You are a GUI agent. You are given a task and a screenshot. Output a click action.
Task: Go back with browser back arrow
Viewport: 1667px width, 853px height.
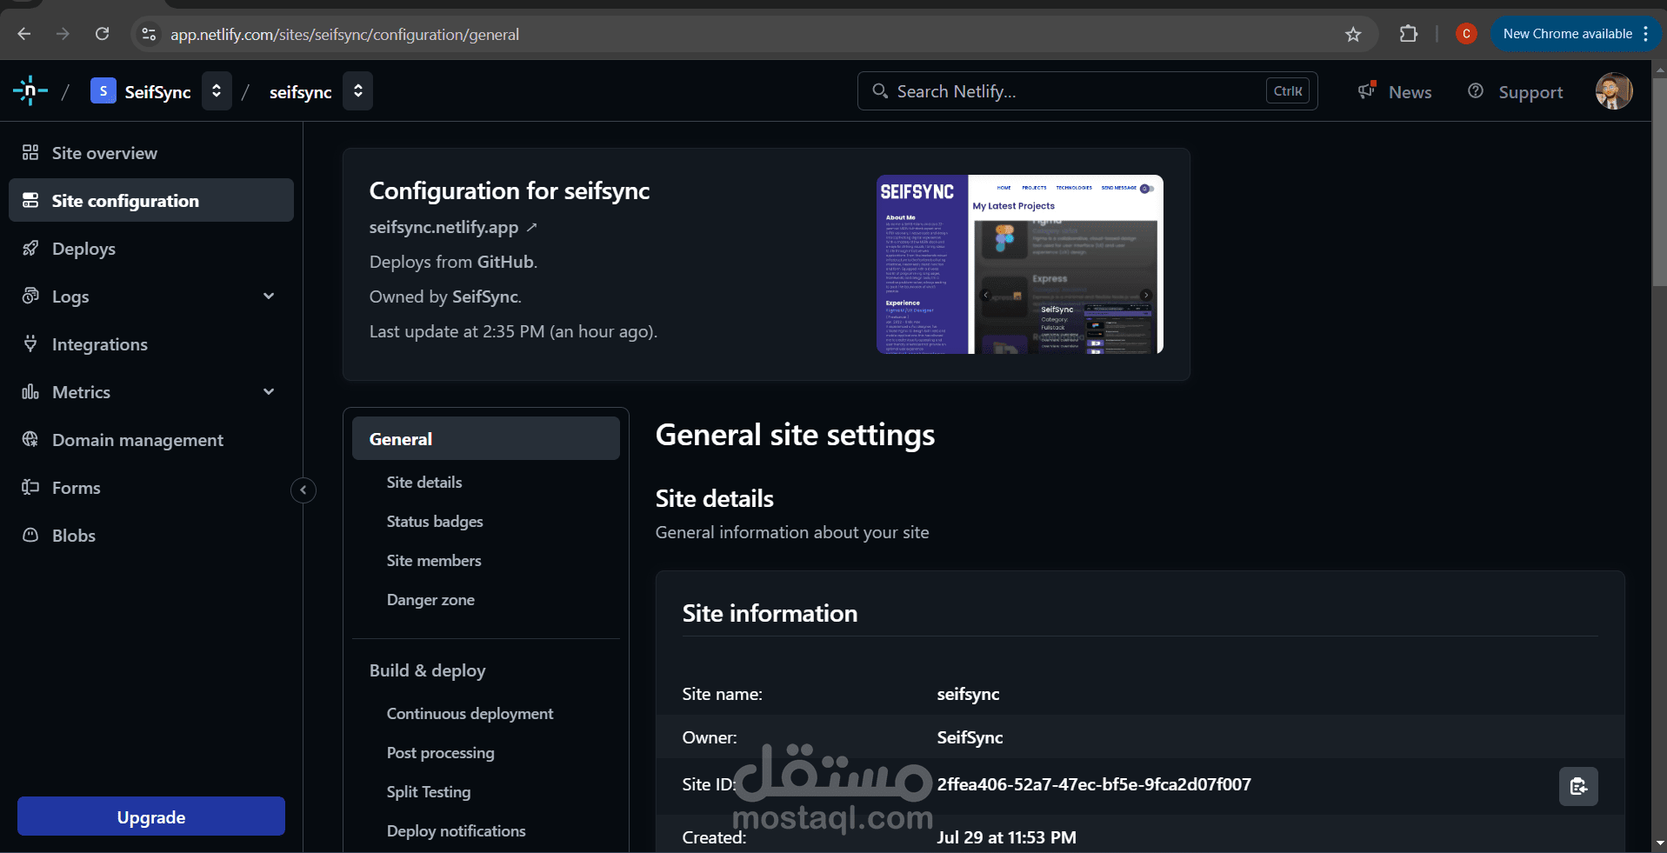click(x=24, y=34)
